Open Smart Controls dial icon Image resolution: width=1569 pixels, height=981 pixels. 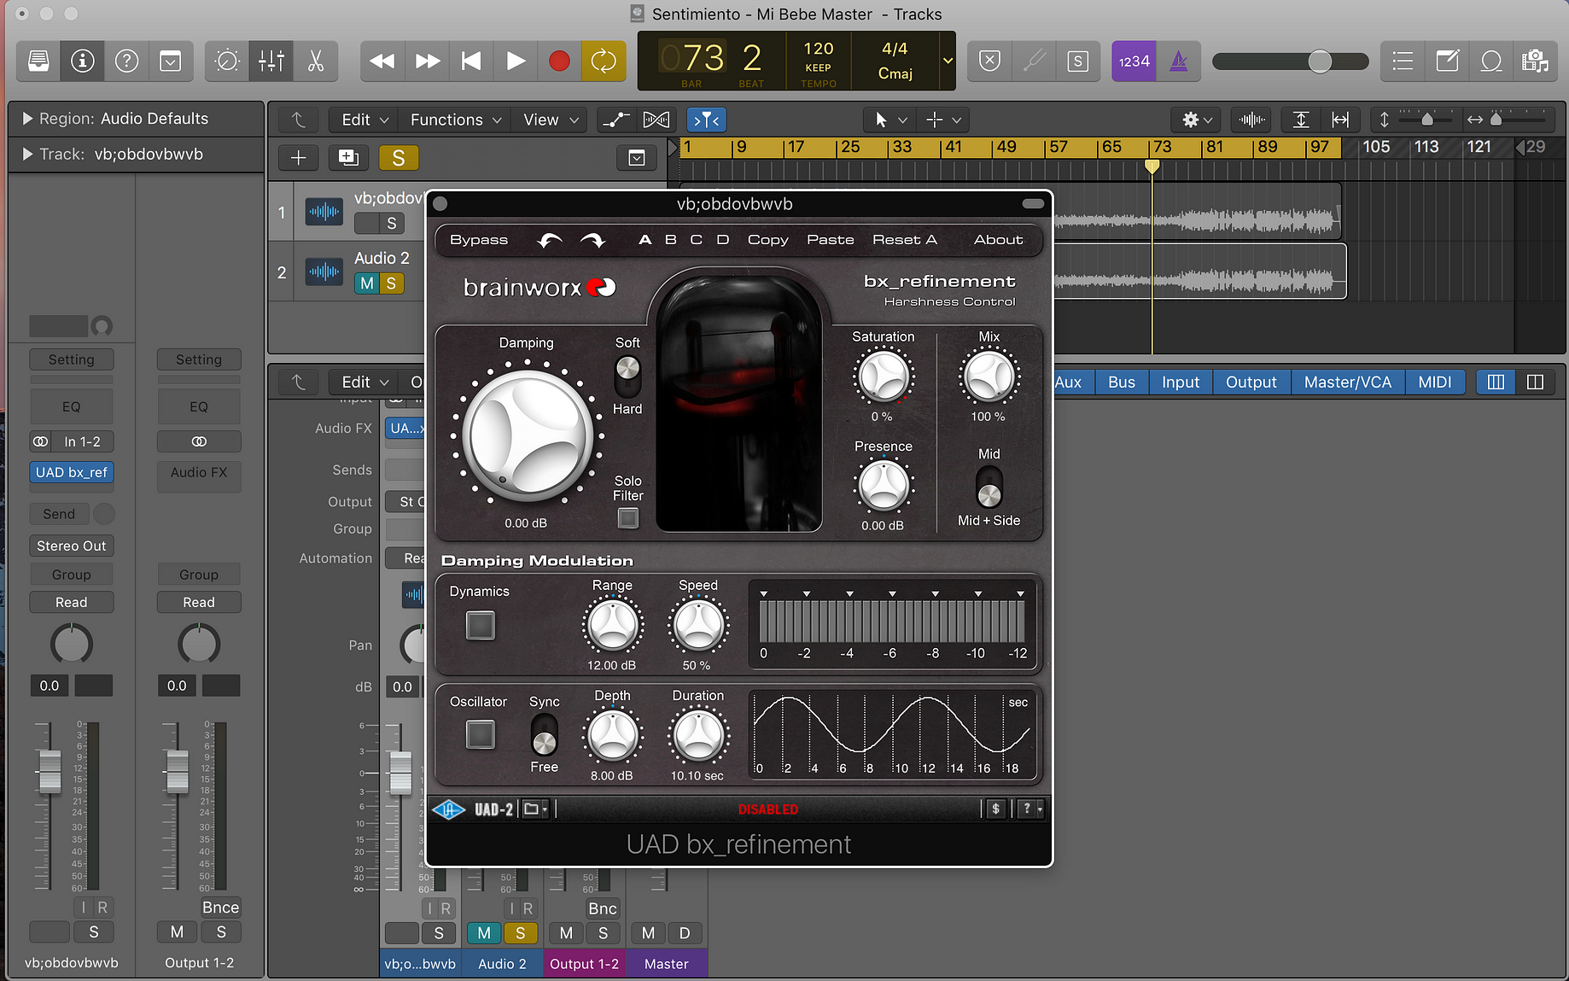pos(227,61)
